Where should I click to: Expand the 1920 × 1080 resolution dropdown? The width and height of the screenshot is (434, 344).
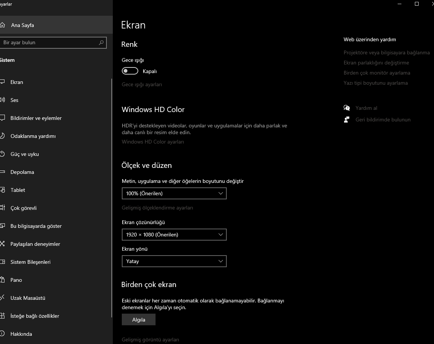pos(174,235)
